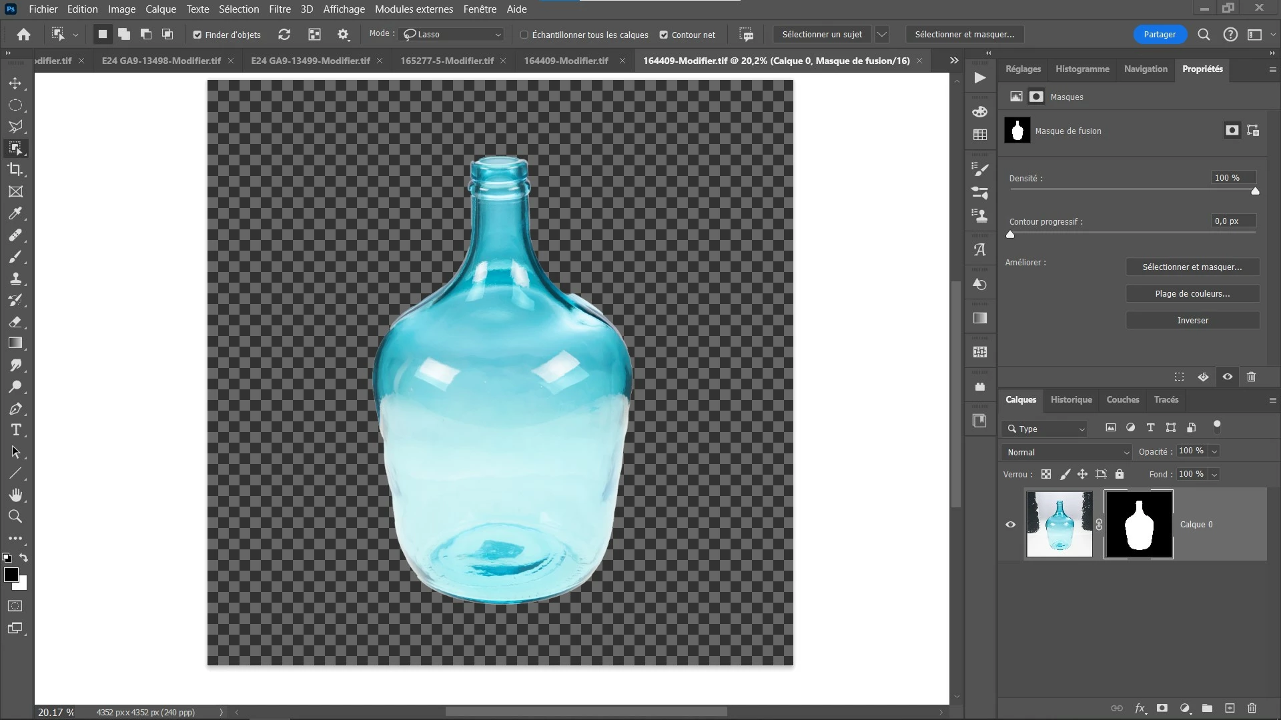Click the delete layer trash icon
This screenshot has width=1281, height=720.
tap(1252, 708)
